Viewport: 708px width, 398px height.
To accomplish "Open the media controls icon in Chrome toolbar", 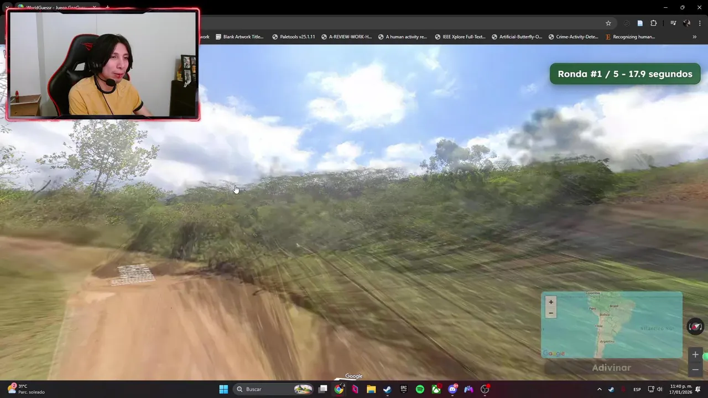I will (673, 23).
